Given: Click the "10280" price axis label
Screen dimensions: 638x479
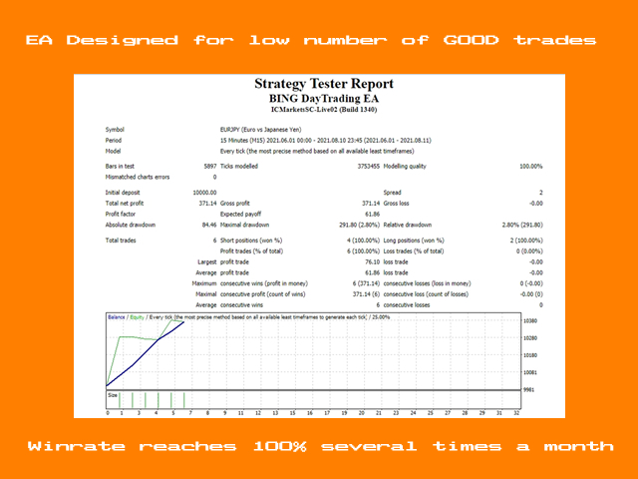Looking at the screenshot, I should (x=530, y=338).
